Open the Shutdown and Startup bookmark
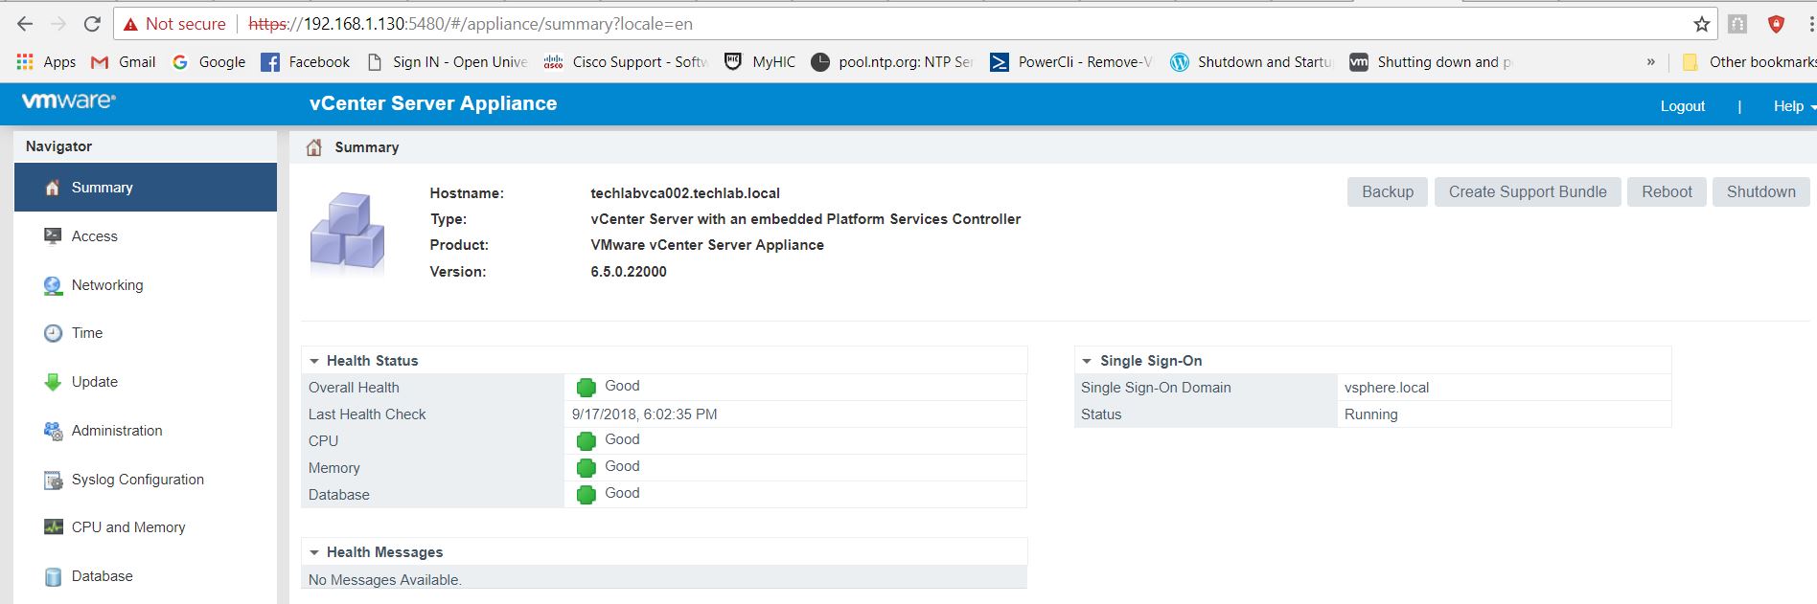1817x604 pixels. tap(1252, 62)
